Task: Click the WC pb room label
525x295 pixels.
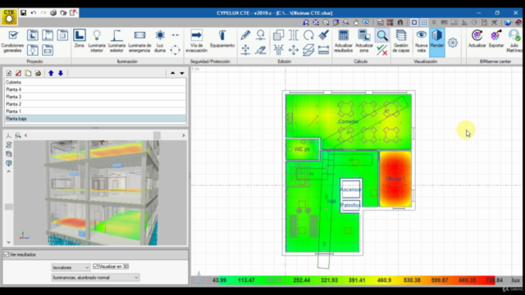Action: 302,149
